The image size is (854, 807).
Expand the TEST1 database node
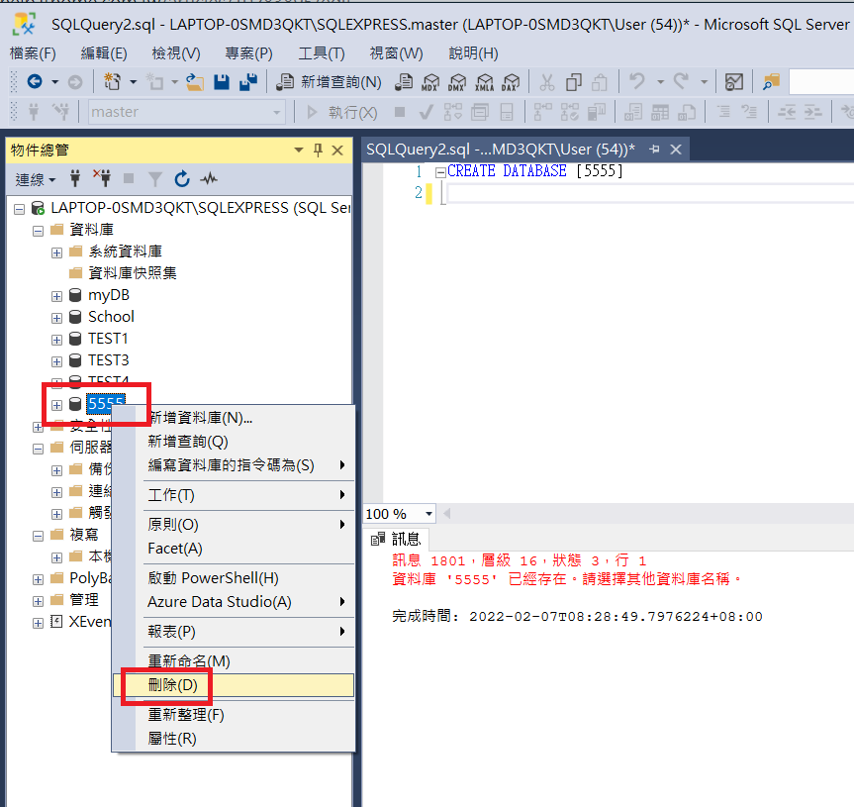[x=56, y=340]
